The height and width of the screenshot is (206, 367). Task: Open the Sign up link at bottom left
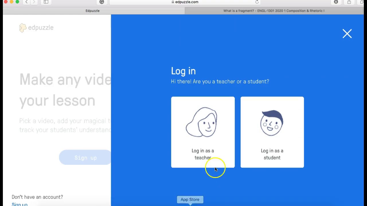19,204
